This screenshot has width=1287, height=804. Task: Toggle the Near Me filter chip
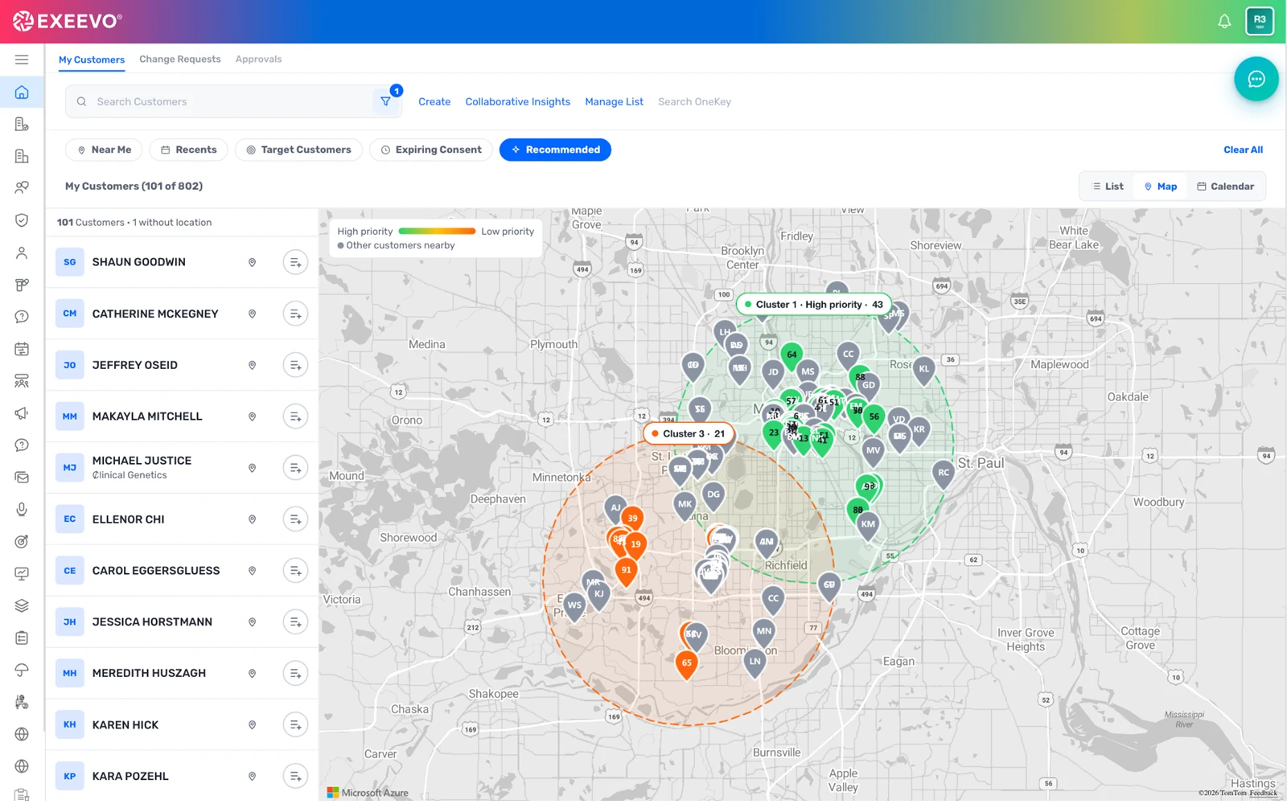pyautogui.click(x=104, y=150)
